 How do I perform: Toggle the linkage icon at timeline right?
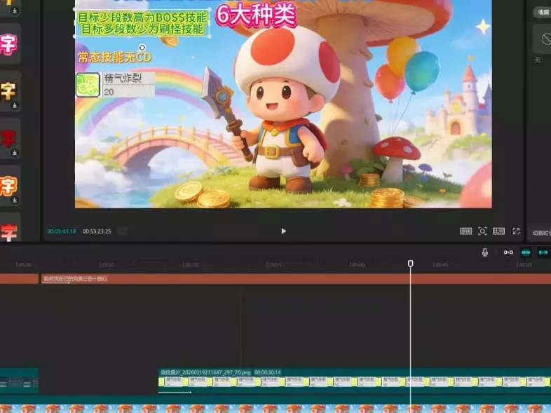click(543, 252)
